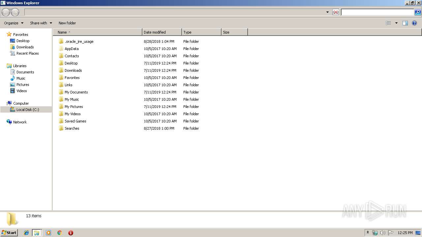
Task: Sort by the Size column header
Action: [234, 32]
